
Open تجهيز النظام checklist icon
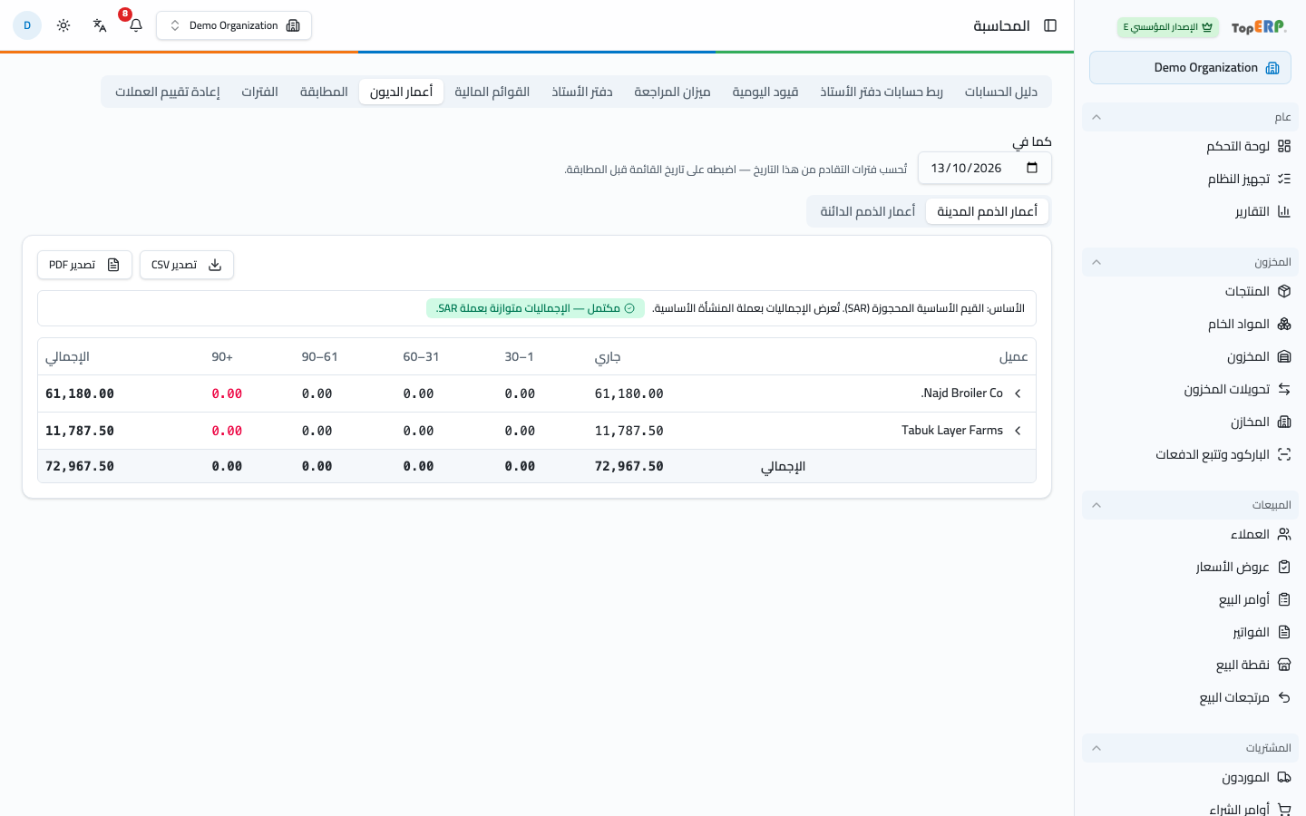(x=1284, y=179)
